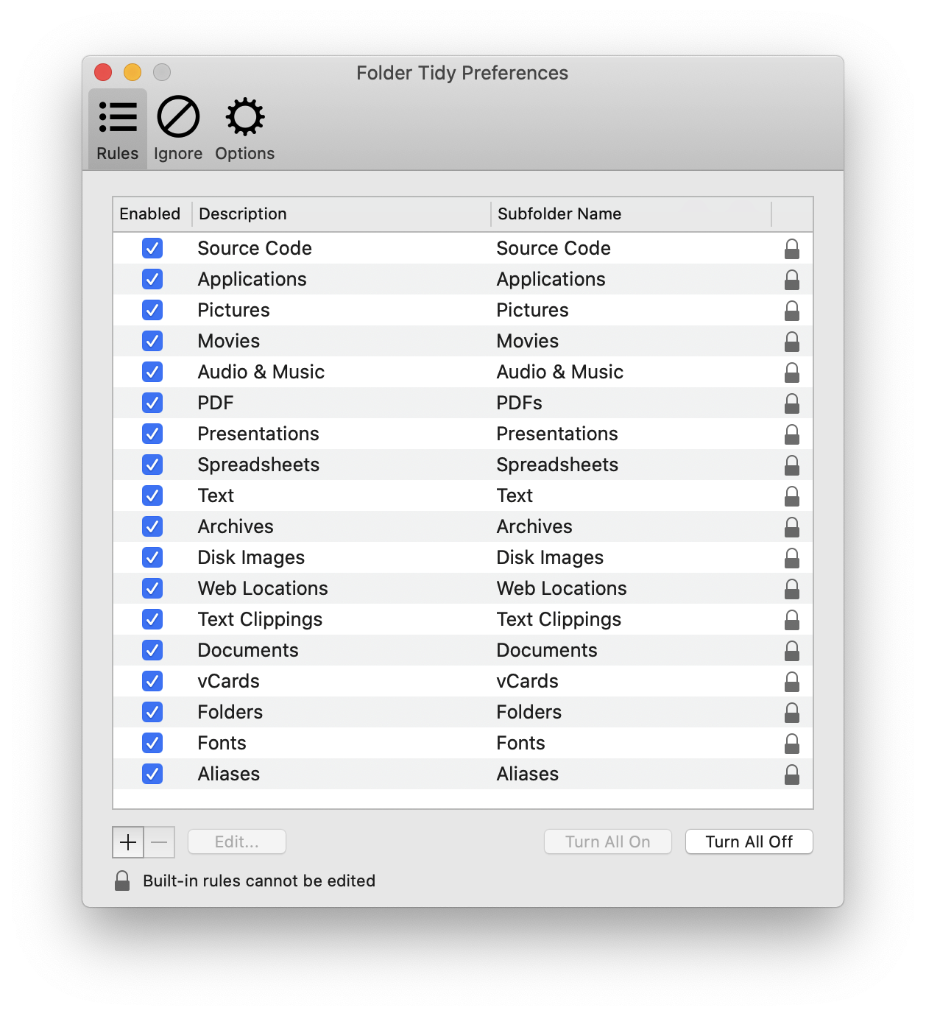Viewport: 926px width, 1016px height.
Task: Click the lock icon beside the vCards rule
Action: (x=792, y=682)
